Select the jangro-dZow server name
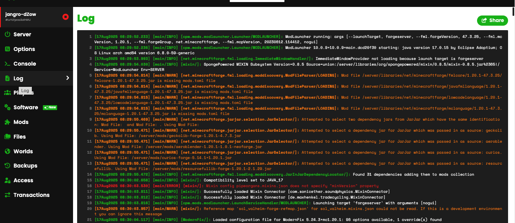The width and height of the screenshot is (515, 223). click(x=21, y=14)
